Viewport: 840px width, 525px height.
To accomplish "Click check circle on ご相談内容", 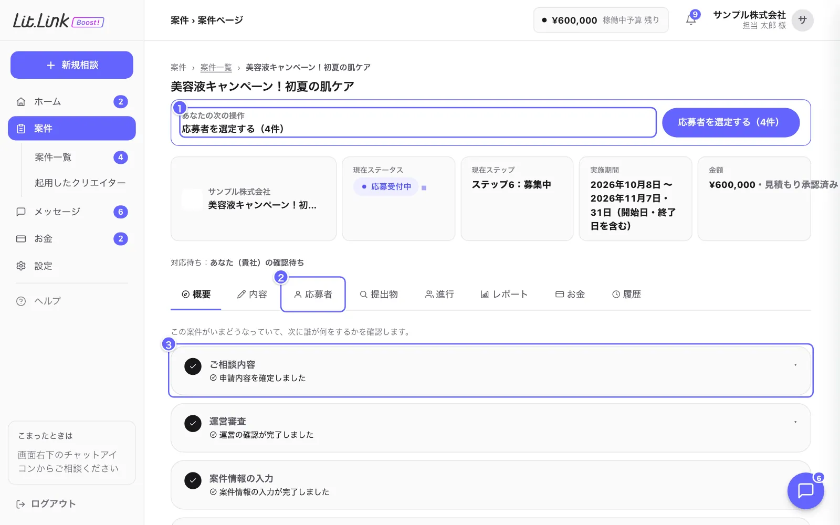I will [x=193, y=366].
